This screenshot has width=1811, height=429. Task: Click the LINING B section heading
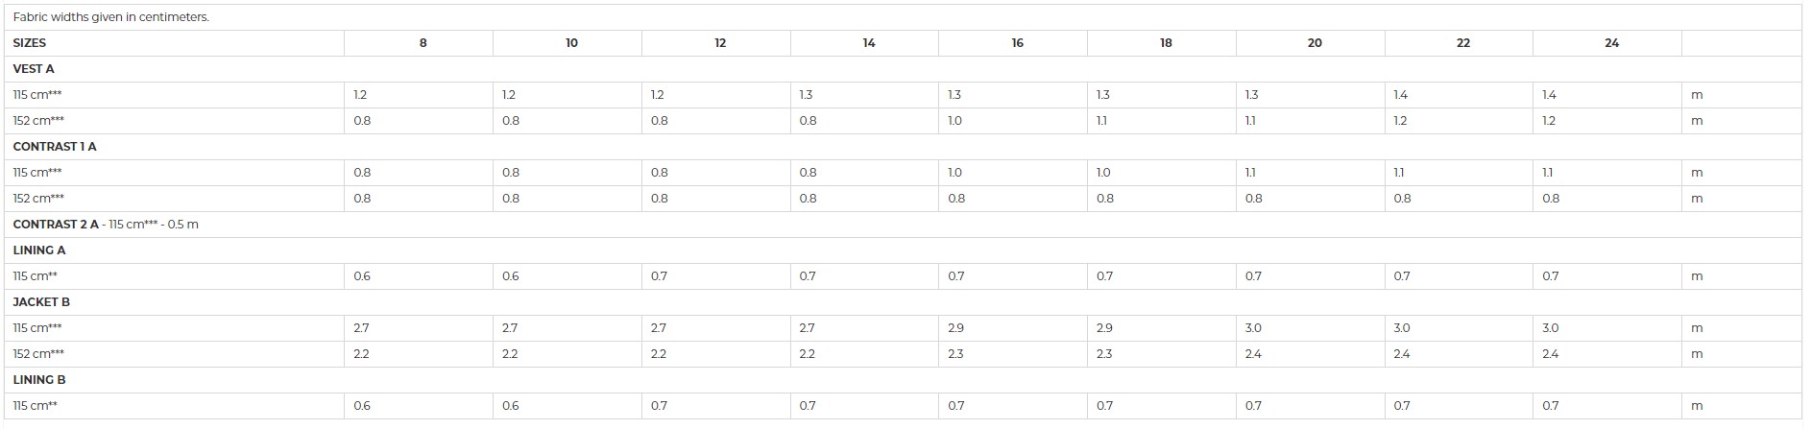[39, 380]
